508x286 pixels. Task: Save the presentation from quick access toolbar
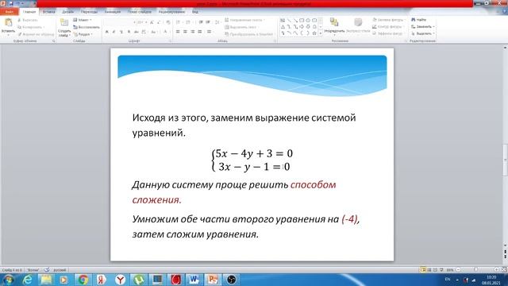point(10,3)
